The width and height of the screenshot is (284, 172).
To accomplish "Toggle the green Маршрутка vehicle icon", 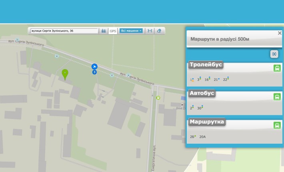I will pyautogui.click(x=277, y=125).
